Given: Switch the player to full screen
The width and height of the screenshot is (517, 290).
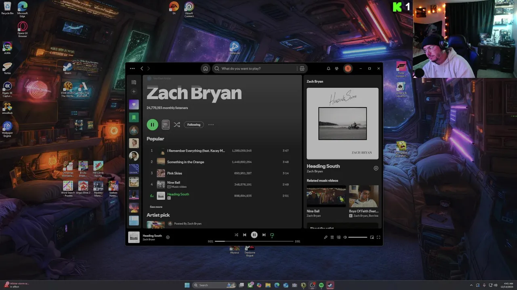Looking at the screenshot, I should [x=378, y=237].
